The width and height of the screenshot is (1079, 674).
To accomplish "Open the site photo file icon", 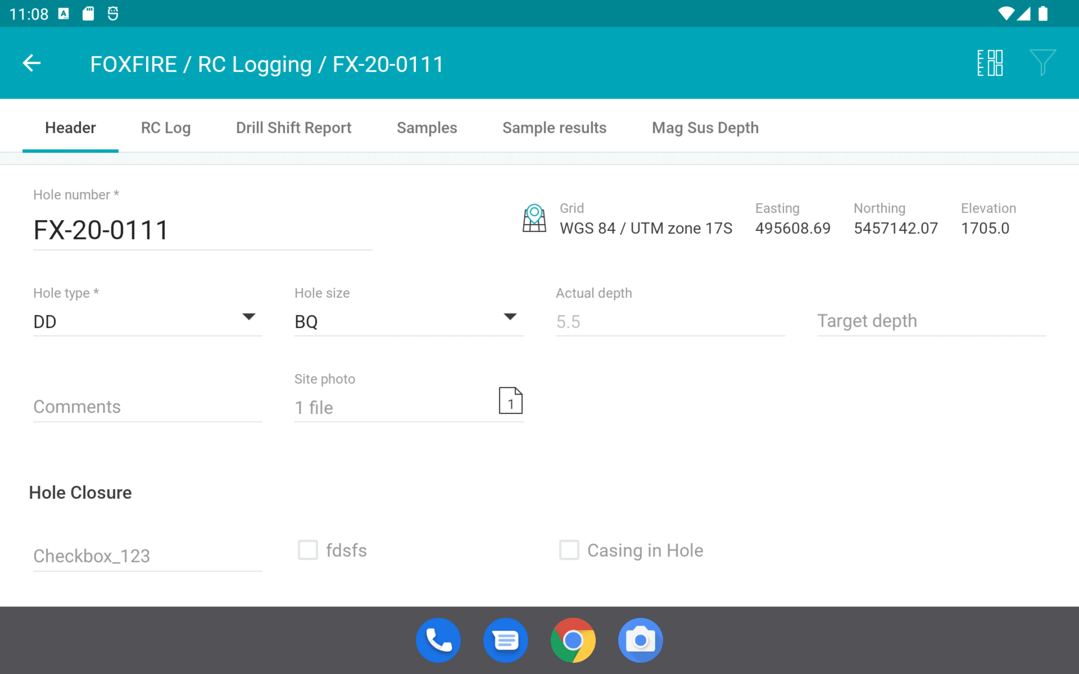I will [510, 401].
